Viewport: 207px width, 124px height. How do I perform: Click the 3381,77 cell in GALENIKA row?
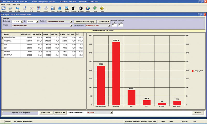point(26,41)
